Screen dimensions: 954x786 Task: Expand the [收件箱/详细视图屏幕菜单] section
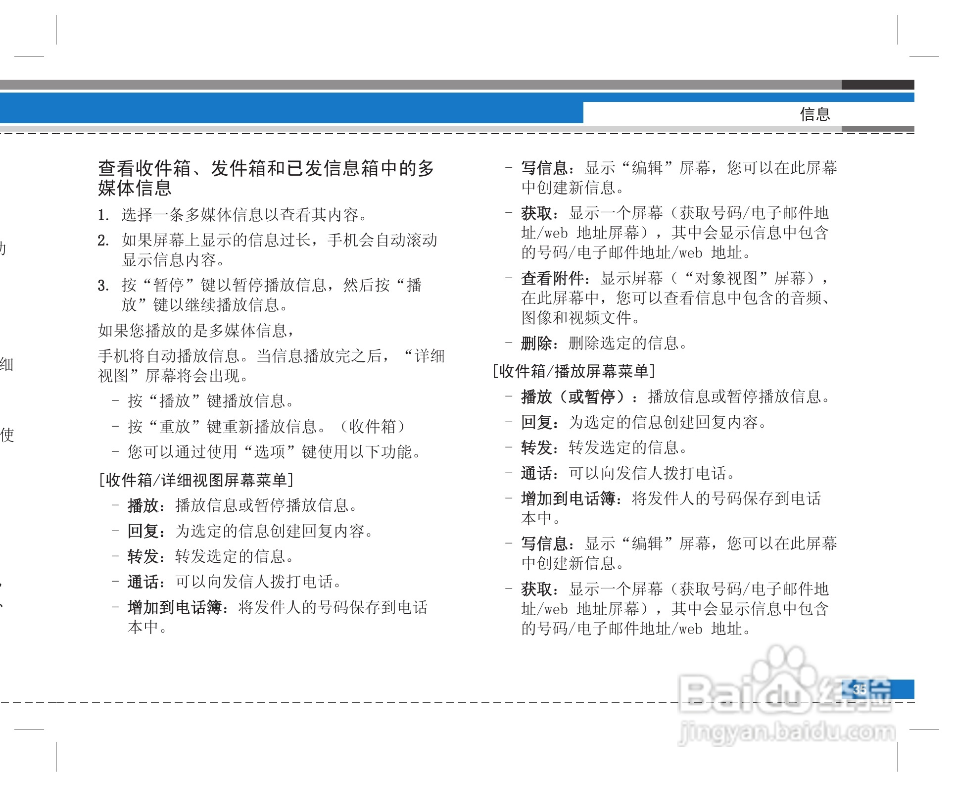pyautogui.click(x=197, y=480)
